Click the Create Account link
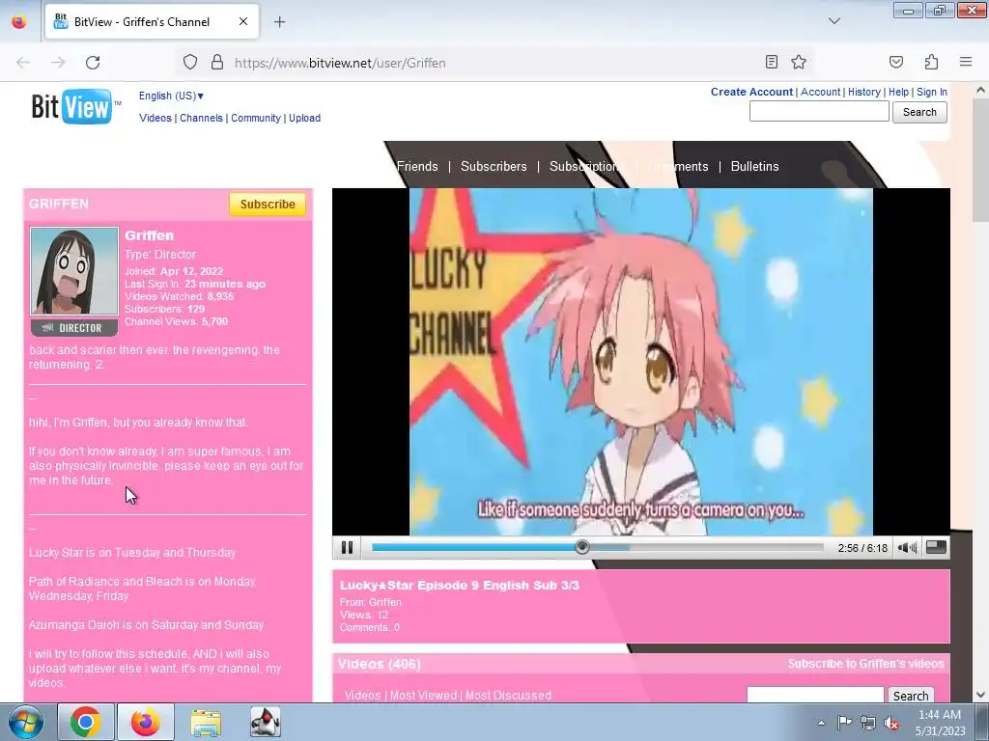Viewport: 989px width, 741px height. pyautogui.click(x=751, y=92)
